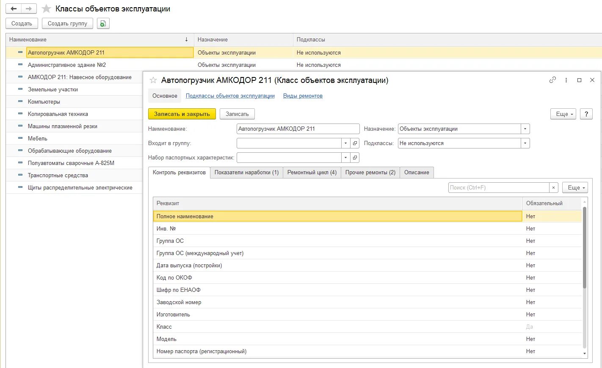Click the row icon beside Мебель
Image resolution: width=602 pixels, height=368 pixels.
point(20,138)
